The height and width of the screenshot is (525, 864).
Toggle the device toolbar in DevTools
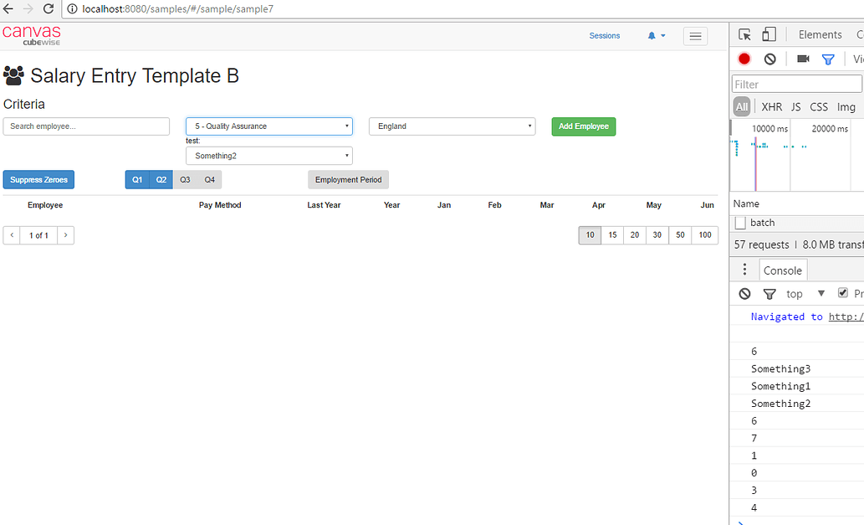769,34
